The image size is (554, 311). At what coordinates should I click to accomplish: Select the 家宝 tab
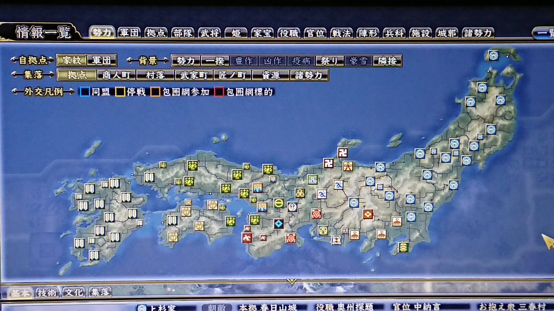tap(262, 33)
